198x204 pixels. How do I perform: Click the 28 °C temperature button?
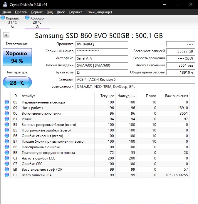click(x=17, y=83)
